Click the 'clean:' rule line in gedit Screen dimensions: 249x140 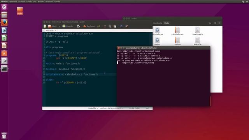pyautogui.click(x=50, y=80)
